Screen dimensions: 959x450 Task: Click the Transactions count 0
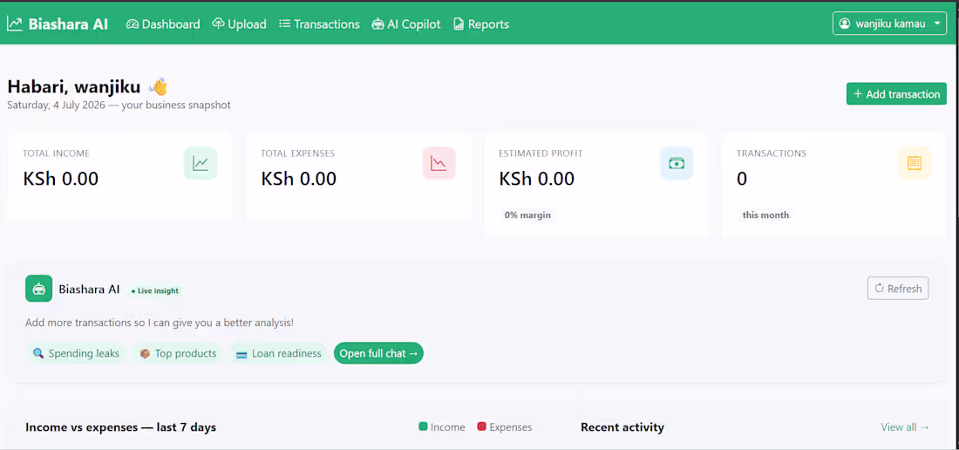pyautogui.click(x=742, y=179)
